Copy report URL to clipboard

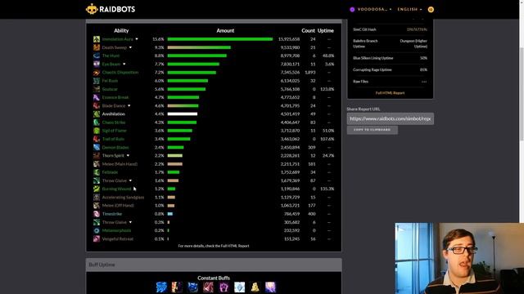pyautogui.click(x=373, y=130)
